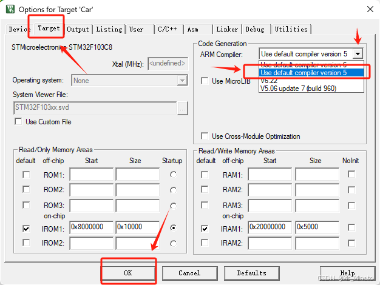Enable NoInit for IRAM2

pyautogui.click(x=351, y=243)
